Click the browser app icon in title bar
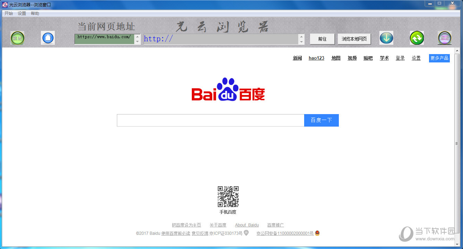The height and width of the screenshot is (249, 463). pos(5,5)
